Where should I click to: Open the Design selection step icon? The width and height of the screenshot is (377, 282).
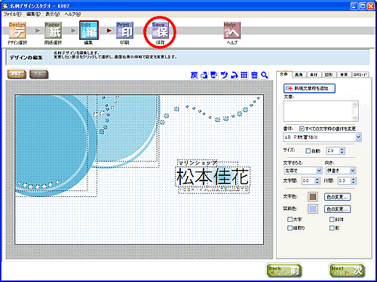click(x=17, y=31)
